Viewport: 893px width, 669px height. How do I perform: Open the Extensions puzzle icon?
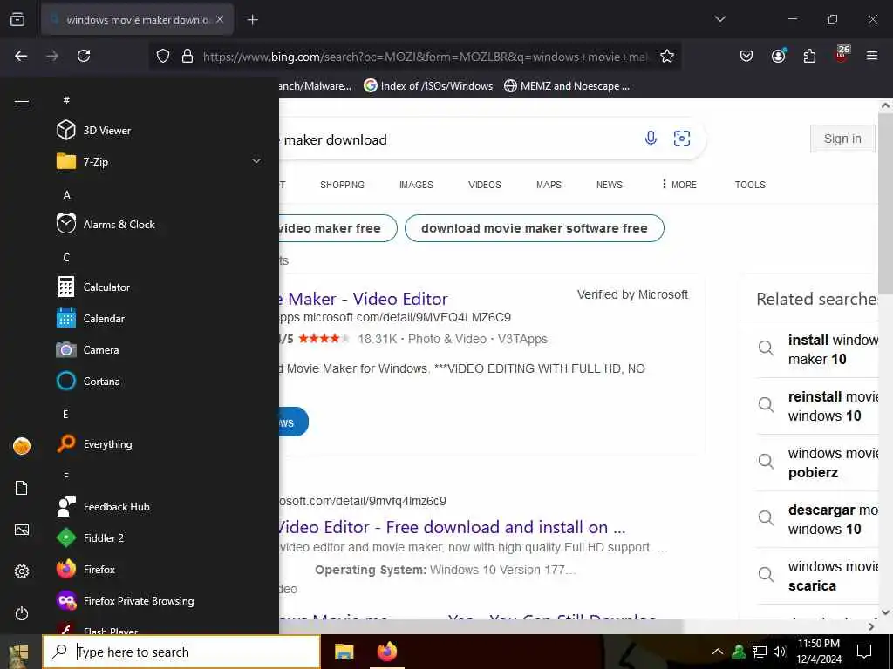coord(809,56)
